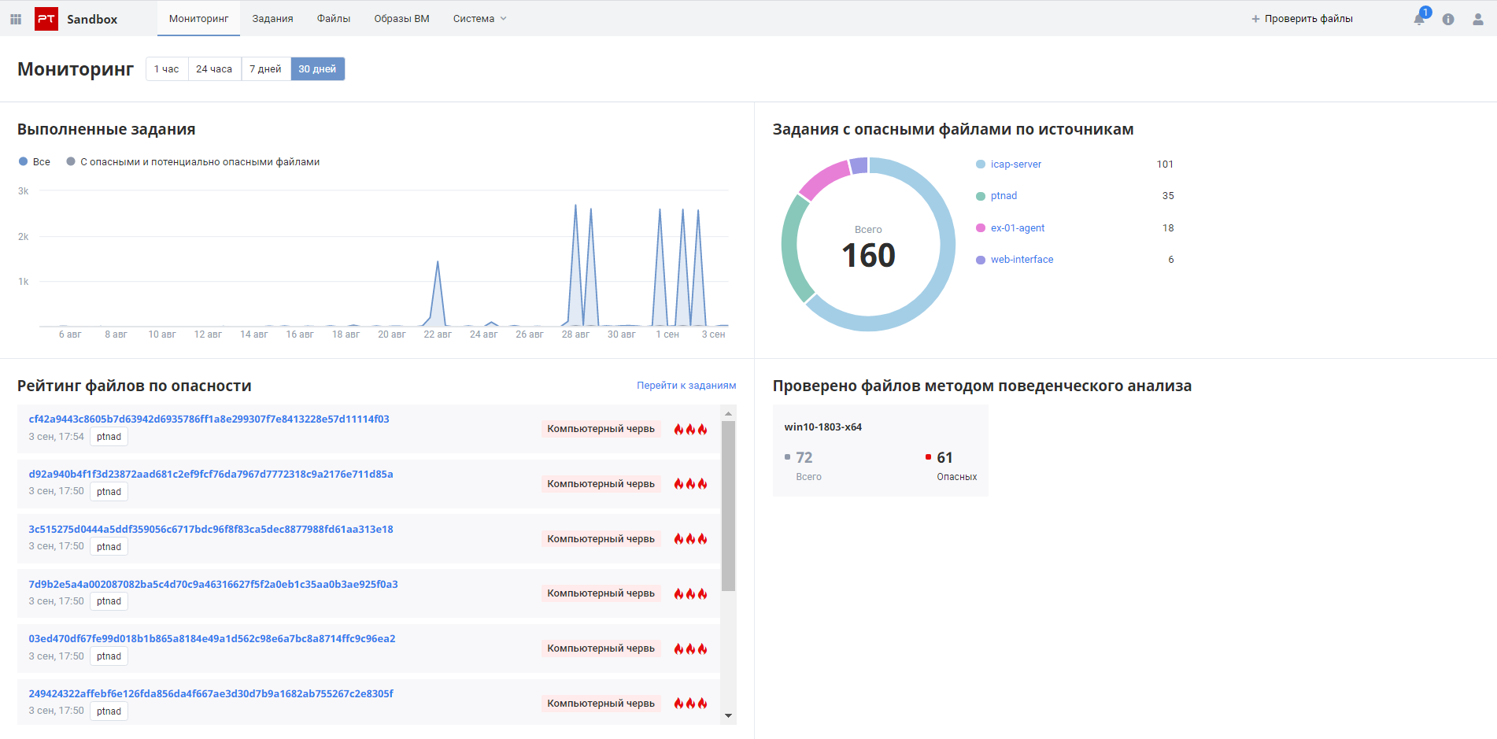Open the Задания tab
Image resolution: width=1497 pixels, height=739 pixels.
click(272, 19)
